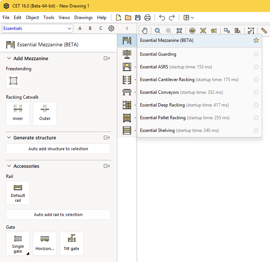This screenshot has height=262, width=270.
Task: Star Essential Conveyors extension
Action: (x=256, y=92)
